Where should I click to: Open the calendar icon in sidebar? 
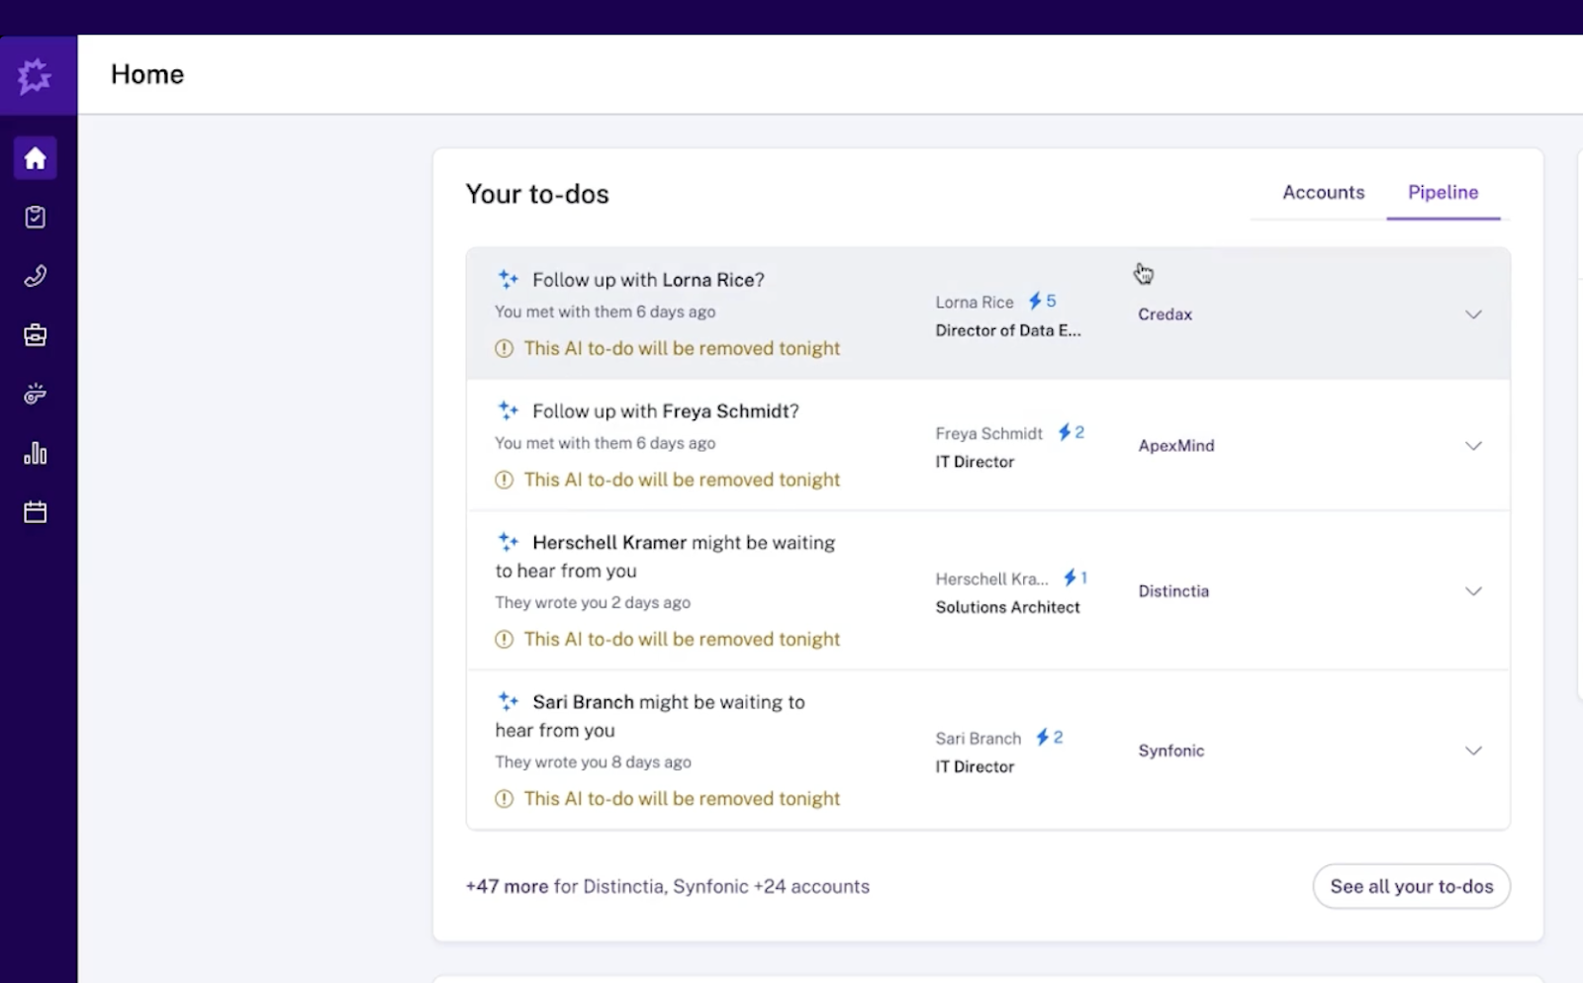click(36, 512)
